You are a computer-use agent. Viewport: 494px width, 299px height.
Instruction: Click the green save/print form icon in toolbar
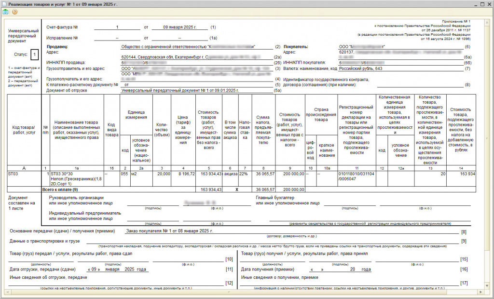[5, 12]
